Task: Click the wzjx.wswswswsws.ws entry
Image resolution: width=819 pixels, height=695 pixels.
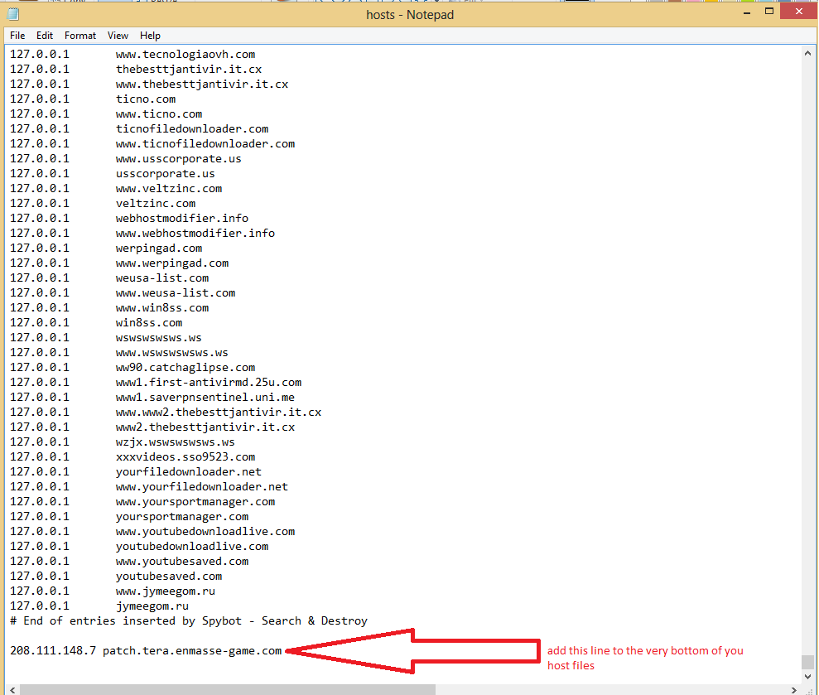Action: 175,442
